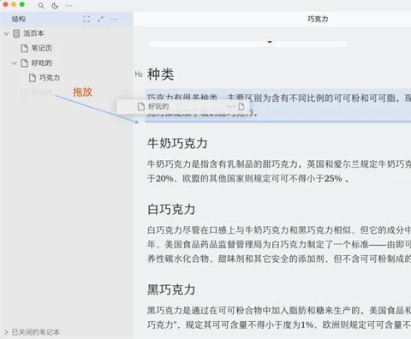
Task: Click the 种类 heading
Action: point(160,74)
